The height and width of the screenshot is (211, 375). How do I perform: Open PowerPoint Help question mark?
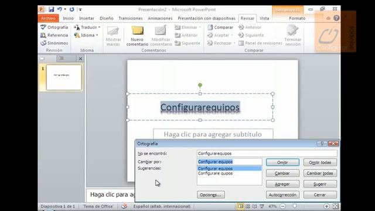coord(336,18)
